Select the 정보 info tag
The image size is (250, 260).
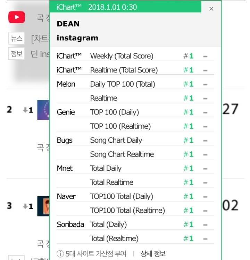(x=16, y=54)
